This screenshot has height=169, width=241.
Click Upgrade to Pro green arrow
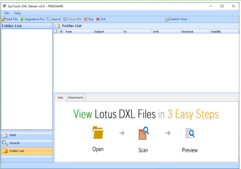(22, 19)
